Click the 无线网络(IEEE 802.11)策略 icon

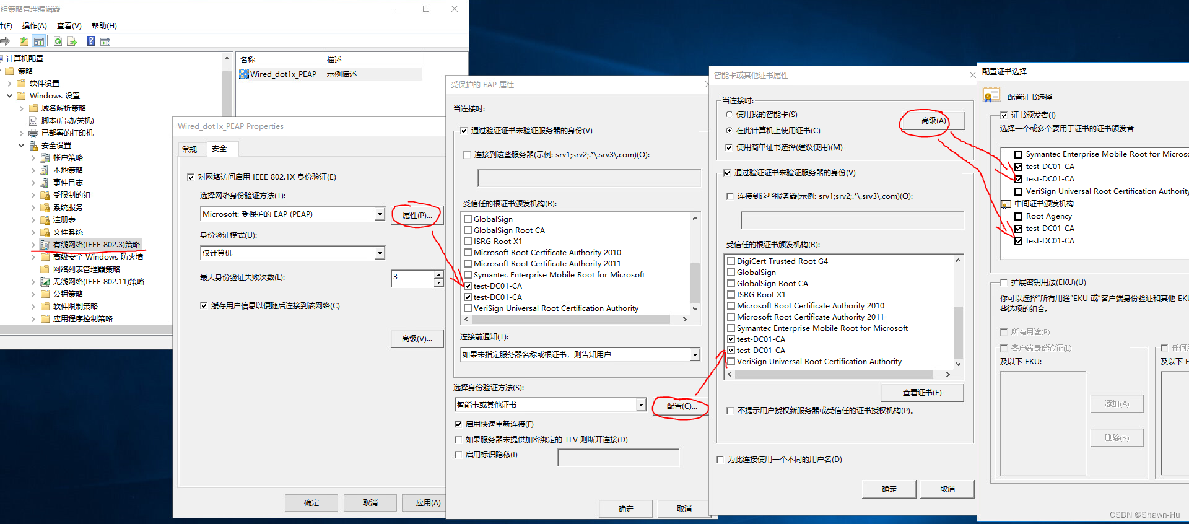45,281
